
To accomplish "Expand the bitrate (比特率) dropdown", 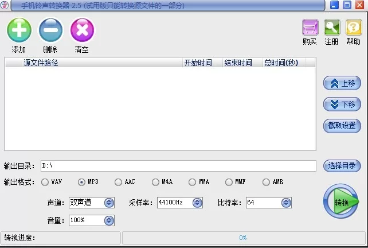I will tap(285, 203).
